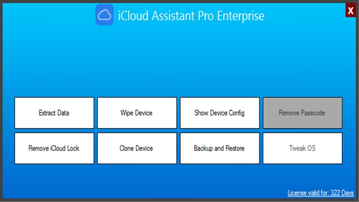Viewport: 359px width, 202px height.
Task: Click the grayed Remove Passcode button
Action: pyautogui.click(x=302, y=113)
